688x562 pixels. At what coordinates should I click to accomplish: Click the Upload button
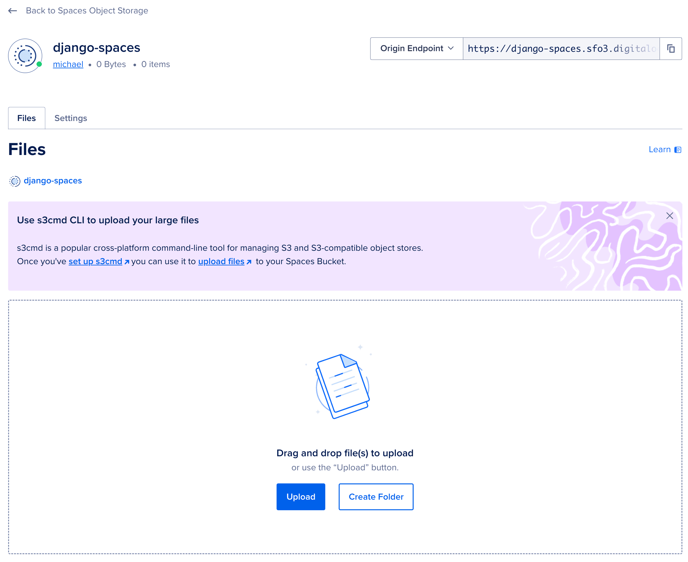coord(300,497)
